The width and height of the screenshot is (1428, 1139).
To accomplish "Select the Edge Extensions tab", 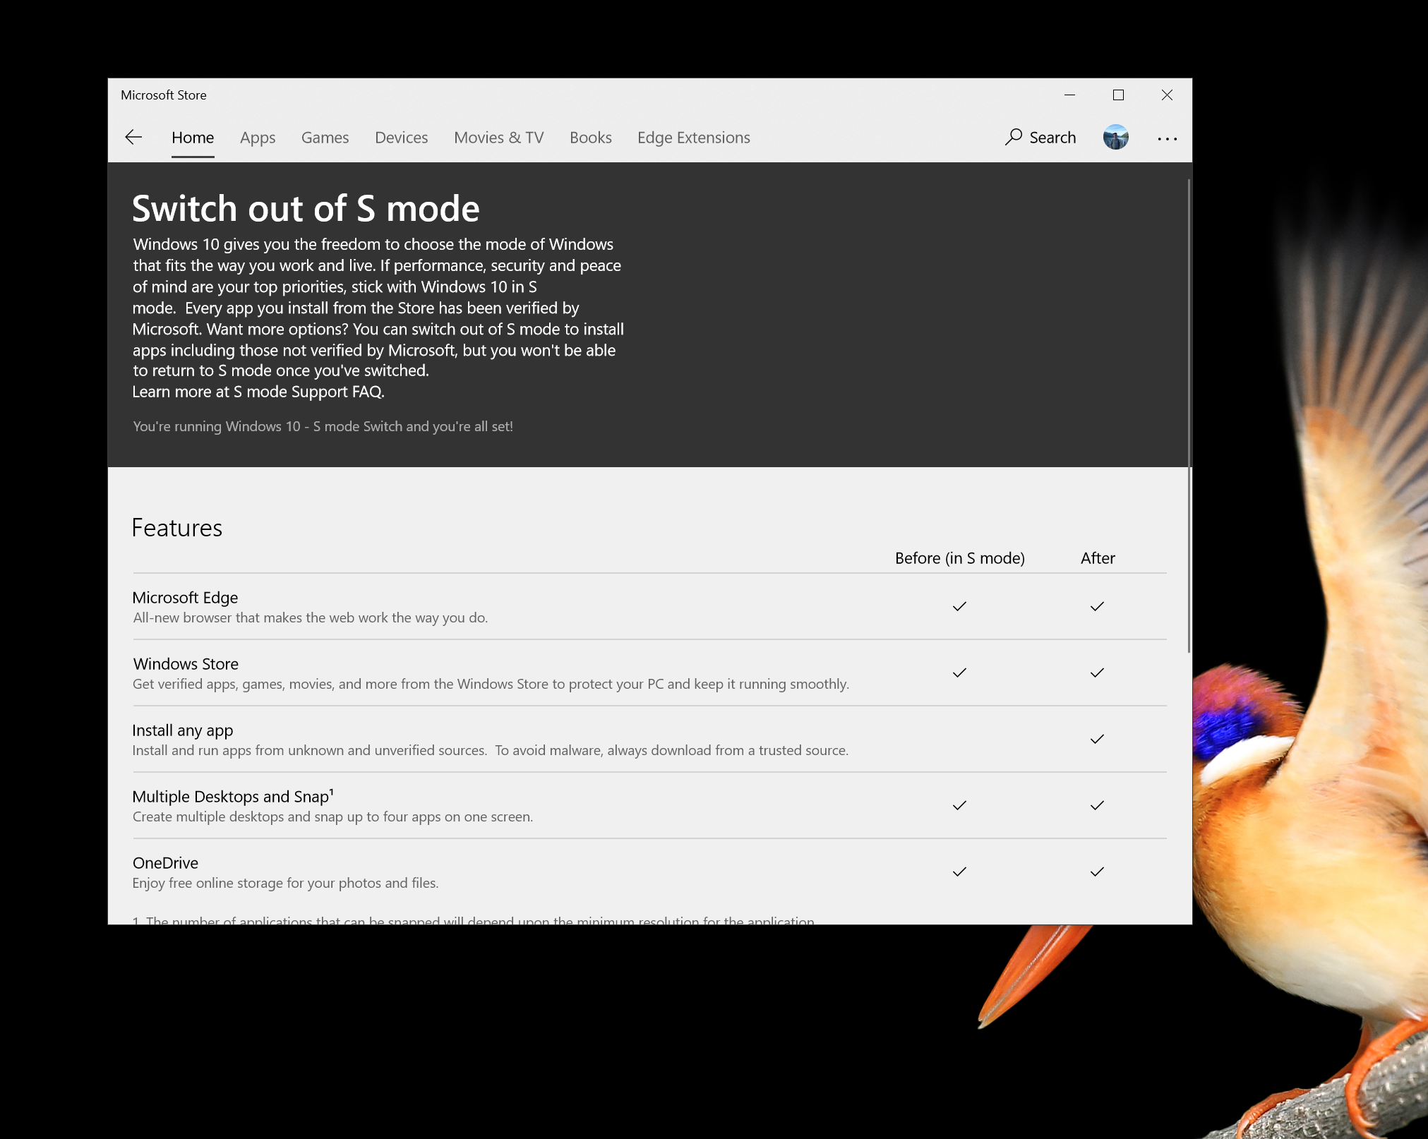I will pos(693,138).
